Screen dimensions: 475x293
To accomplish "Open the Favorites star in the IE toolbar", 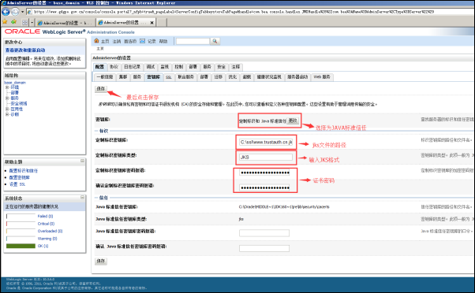I will tap(5, 22).
